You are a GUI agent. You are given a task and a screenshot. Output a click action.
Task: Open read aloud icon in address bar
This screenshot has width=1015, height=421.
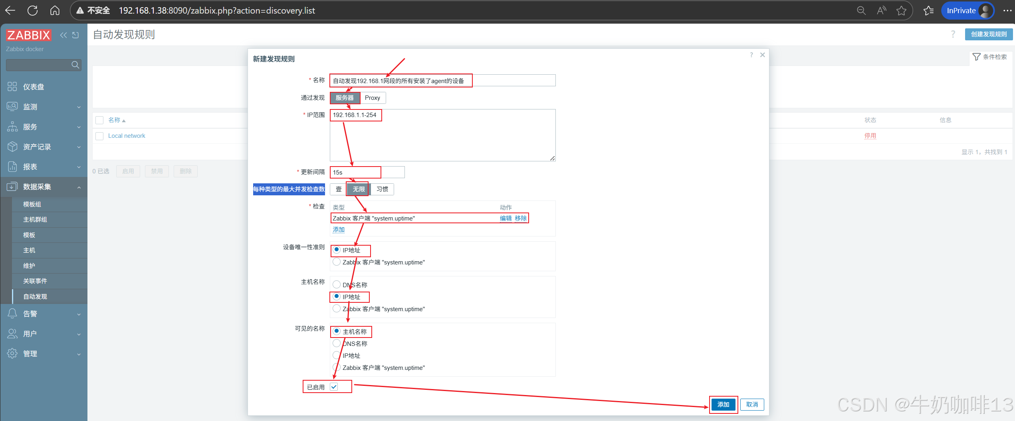point(881,11)
